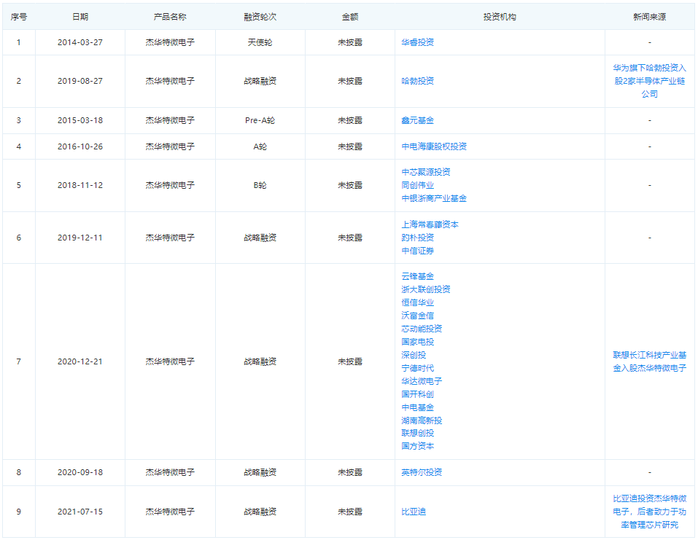Open the 恒信华业 investor link
This screenshot has width=698, height=540.
click(x=417, y=302)
